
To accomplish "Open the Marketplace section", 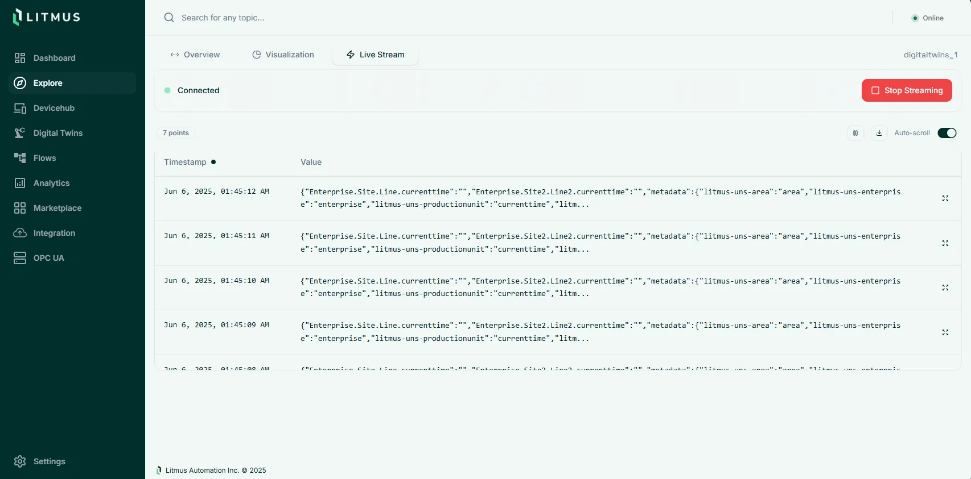I will (x=72, y=208).
